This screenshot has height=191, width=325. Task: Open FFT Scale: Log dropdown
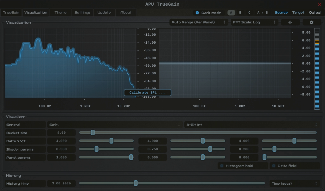click(x=254, y=22)
